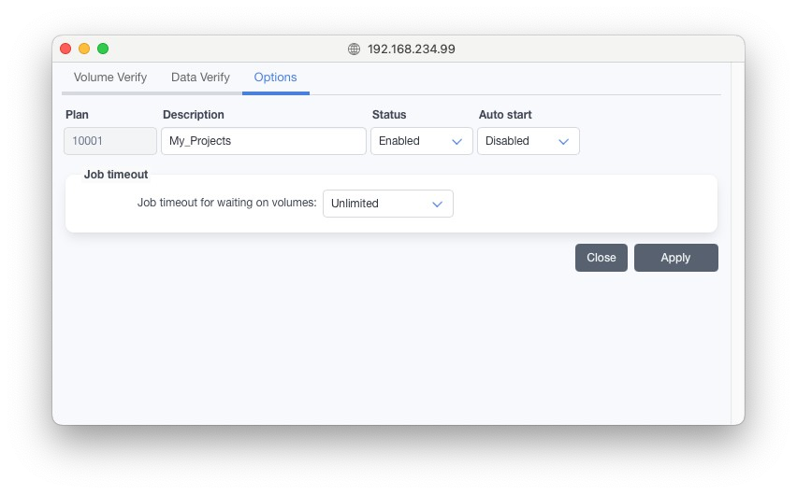
Task: Switch to the Data Verify tab
Action: (200, 78)
